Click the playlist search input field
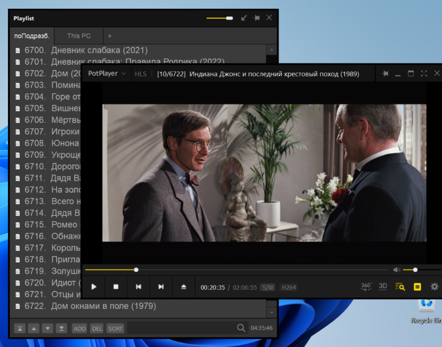442x347 pixels. [182, 328]
